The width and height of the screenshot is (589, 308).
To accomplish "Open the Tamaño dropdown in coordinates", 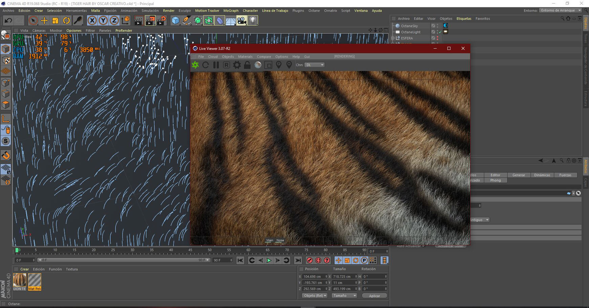I will [x=344, y=296].
